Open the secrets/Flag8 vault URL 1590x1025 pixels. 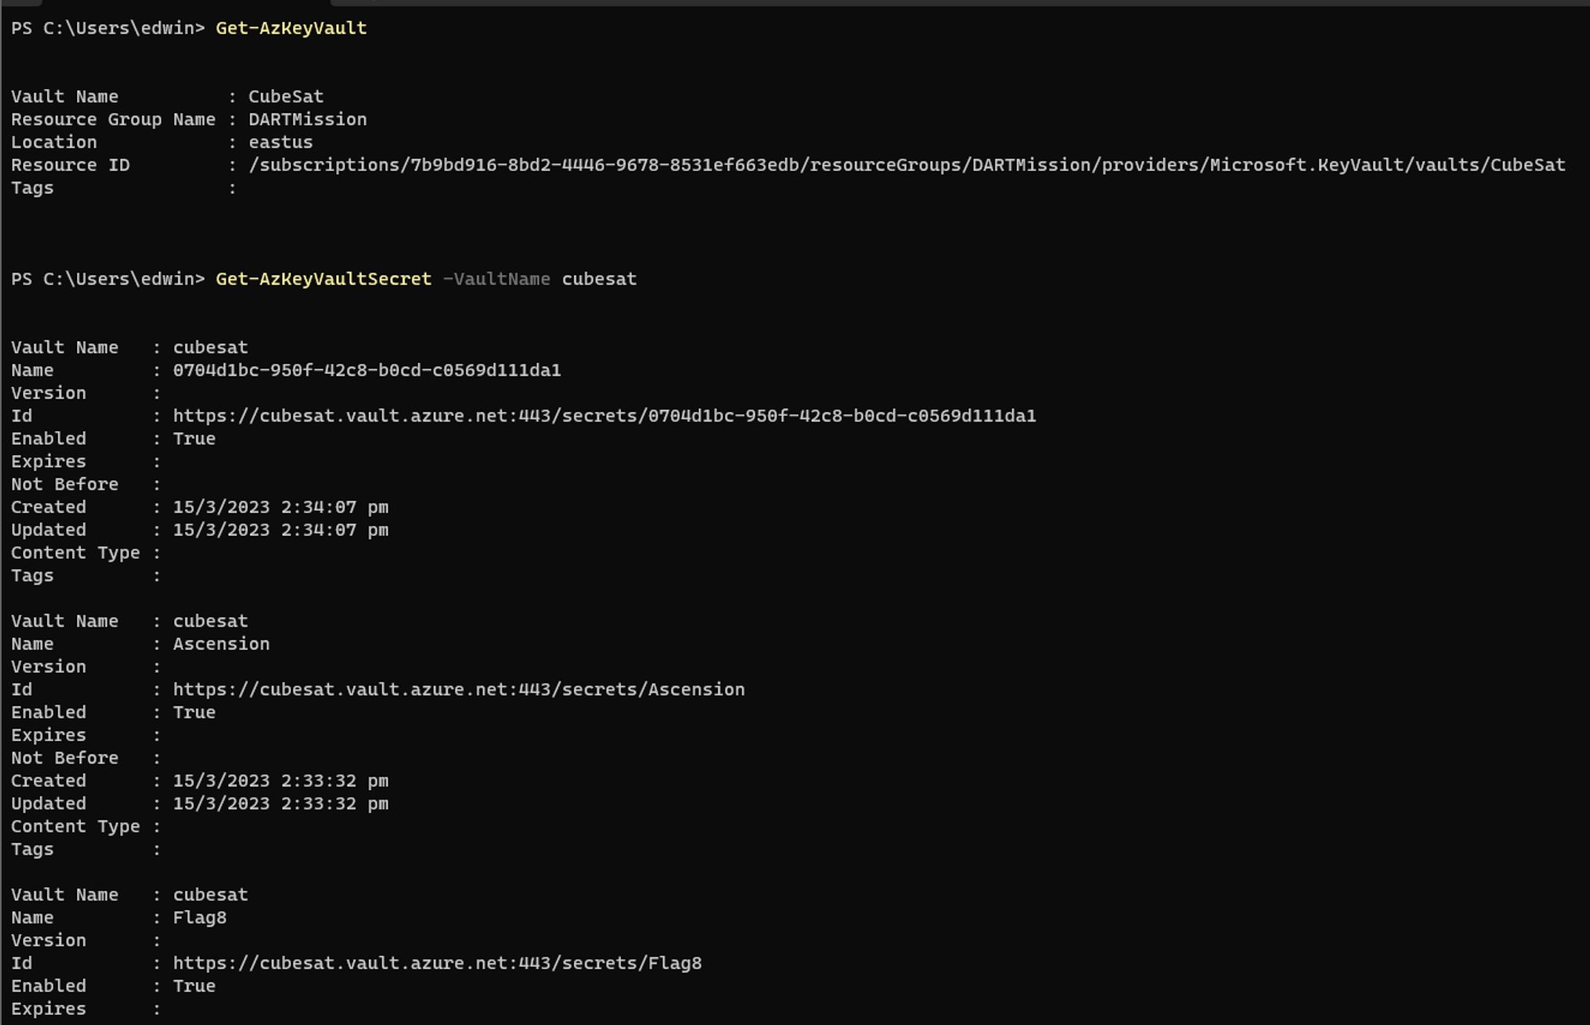click(x=437, y=963)
